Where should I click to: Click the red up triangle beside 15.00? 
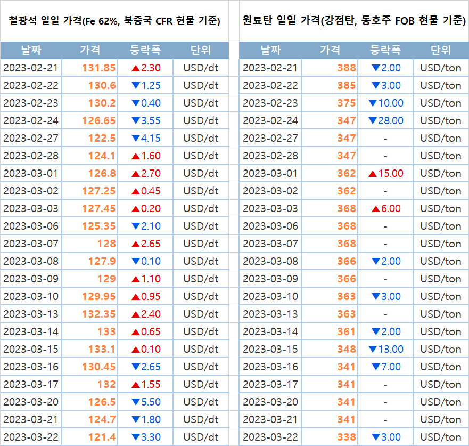pos(372,174)
